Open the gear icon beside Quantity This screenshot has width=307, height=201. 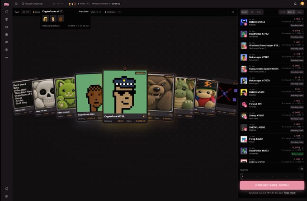(302, 169)
